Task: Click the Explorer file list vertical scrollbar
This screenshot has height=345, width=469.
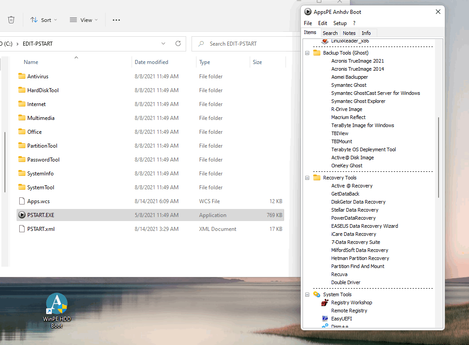Action: click(x=5, y=162)
